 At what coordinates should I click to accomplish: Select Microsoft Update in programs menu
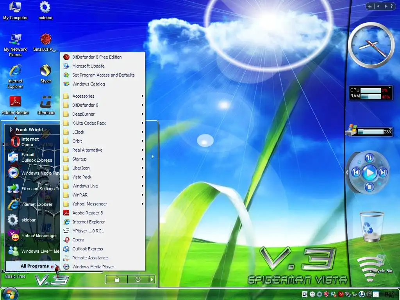pyautogui.click(x=104, y=66)
